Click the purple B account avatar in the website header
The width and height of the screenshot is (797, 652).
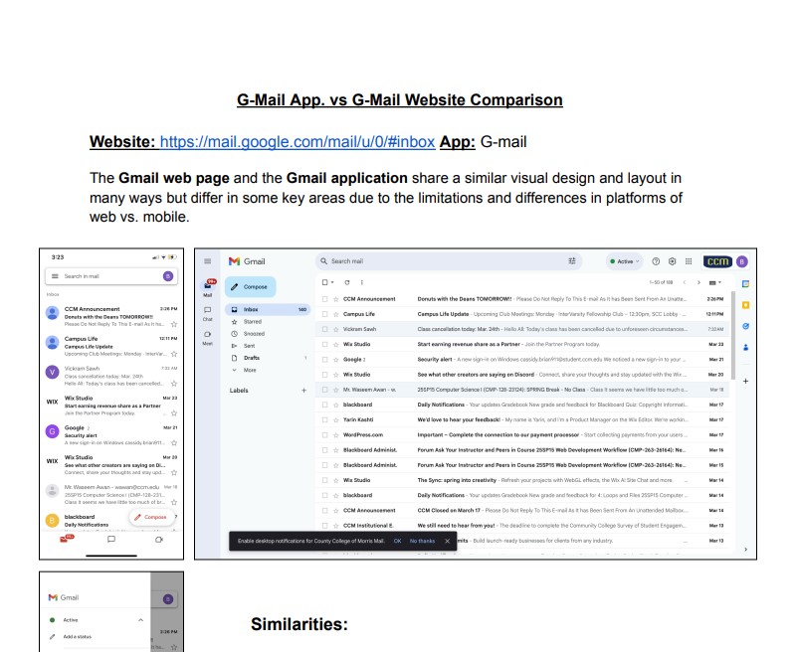tap(742, 261)
